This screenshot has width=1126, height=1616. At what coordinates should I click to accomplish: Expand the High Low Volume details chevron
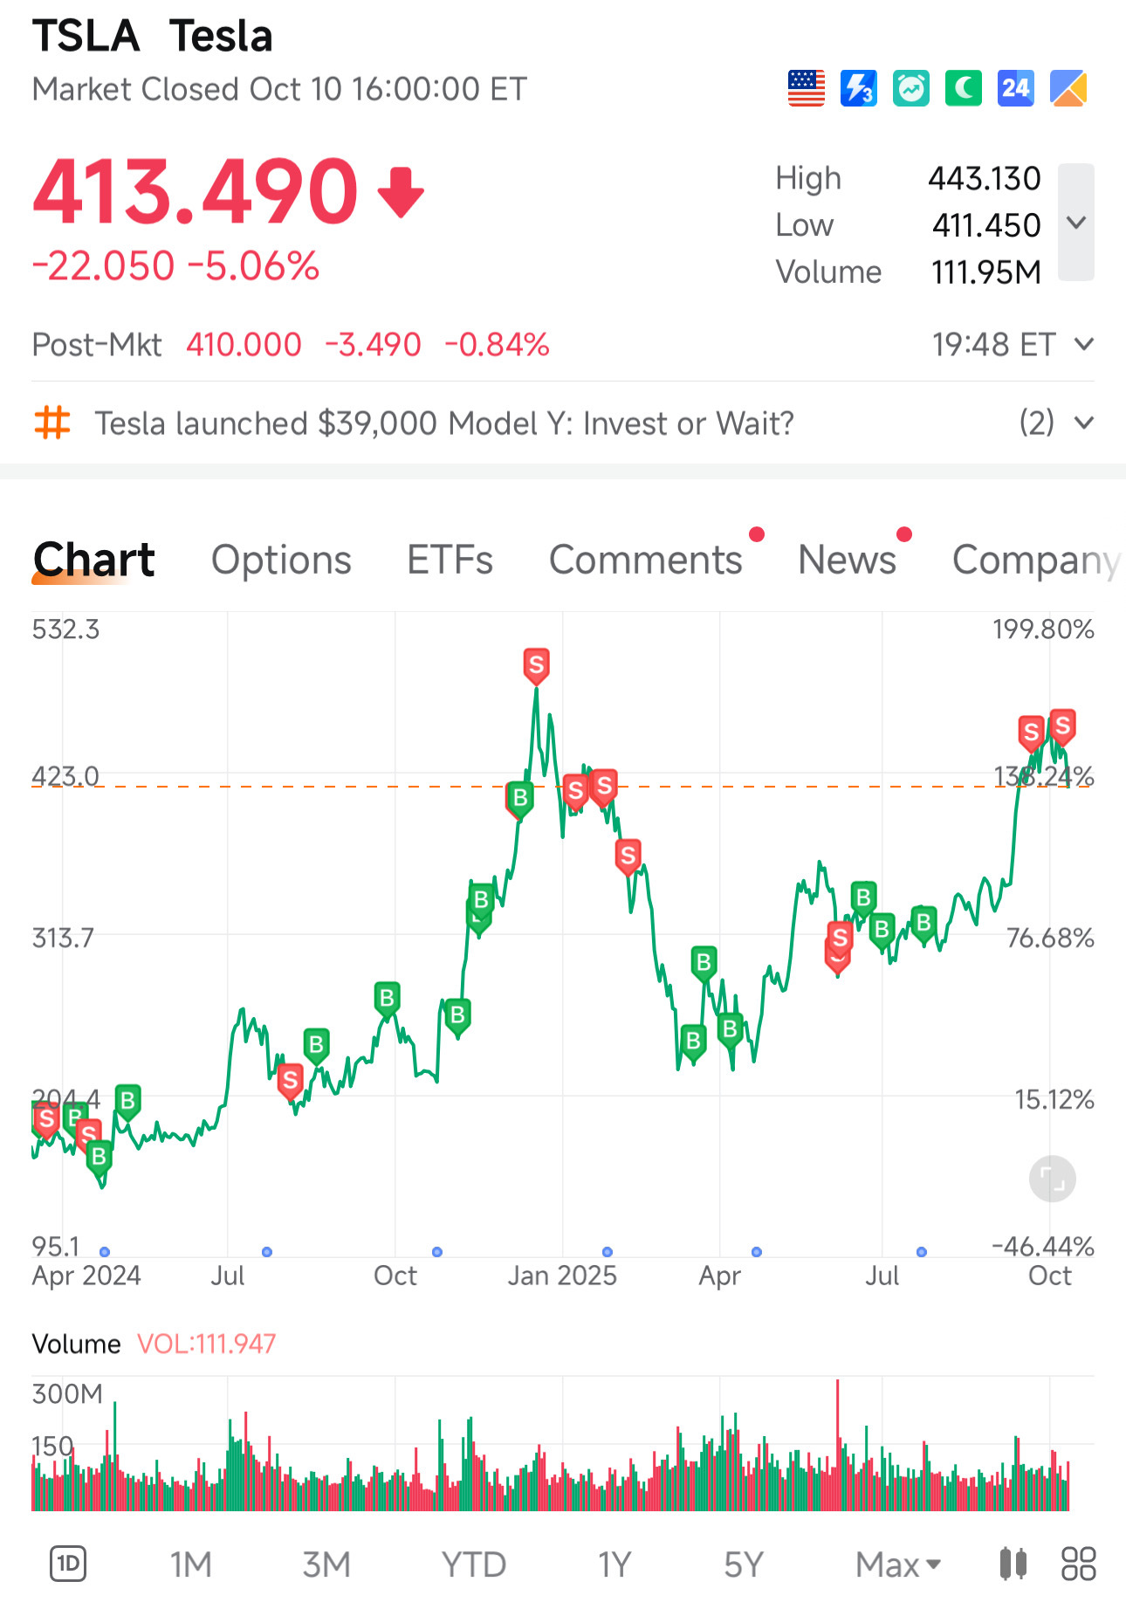click(1076, 223)
